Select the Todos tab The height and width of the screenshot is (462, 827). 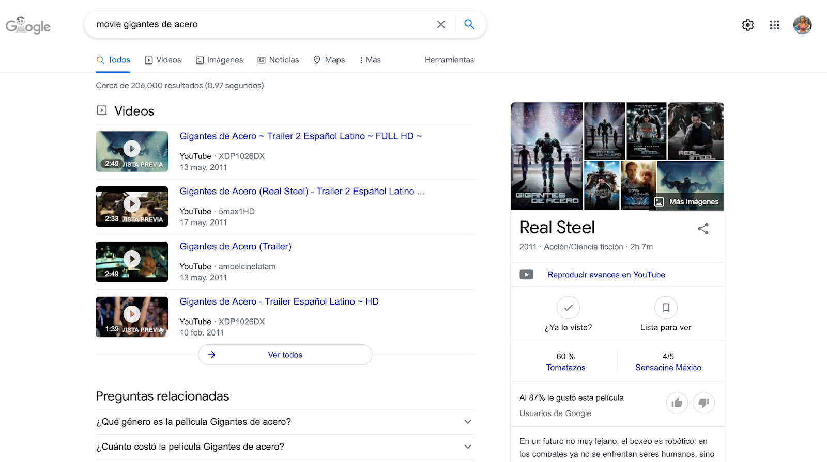pos(113,60)
